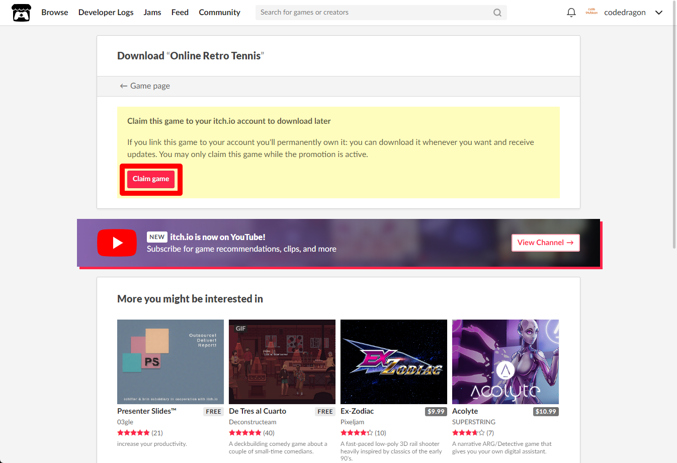The image size is (677, 463).
Task: Click the star rating with (21)
Action: (x=140, y=433)
